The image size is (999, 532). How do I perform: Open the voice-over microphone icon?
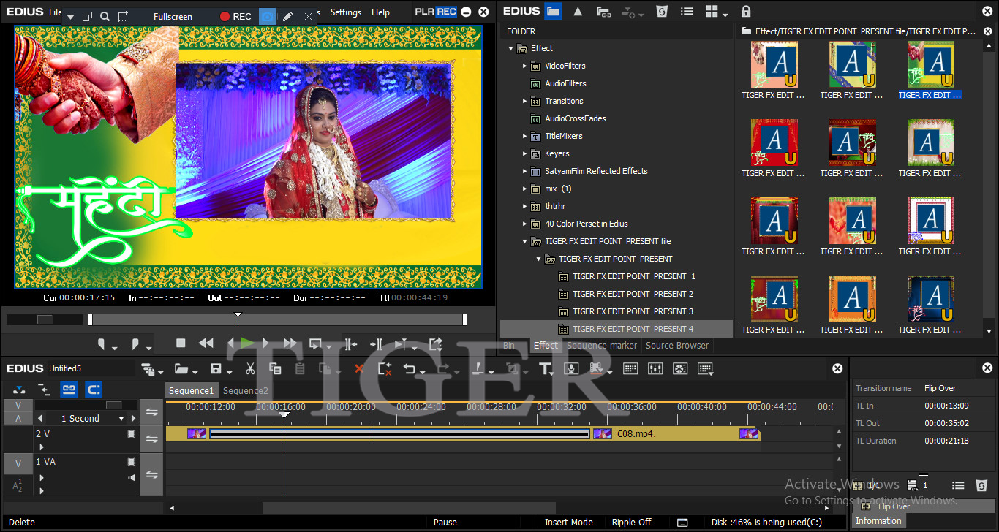point(573,369)
